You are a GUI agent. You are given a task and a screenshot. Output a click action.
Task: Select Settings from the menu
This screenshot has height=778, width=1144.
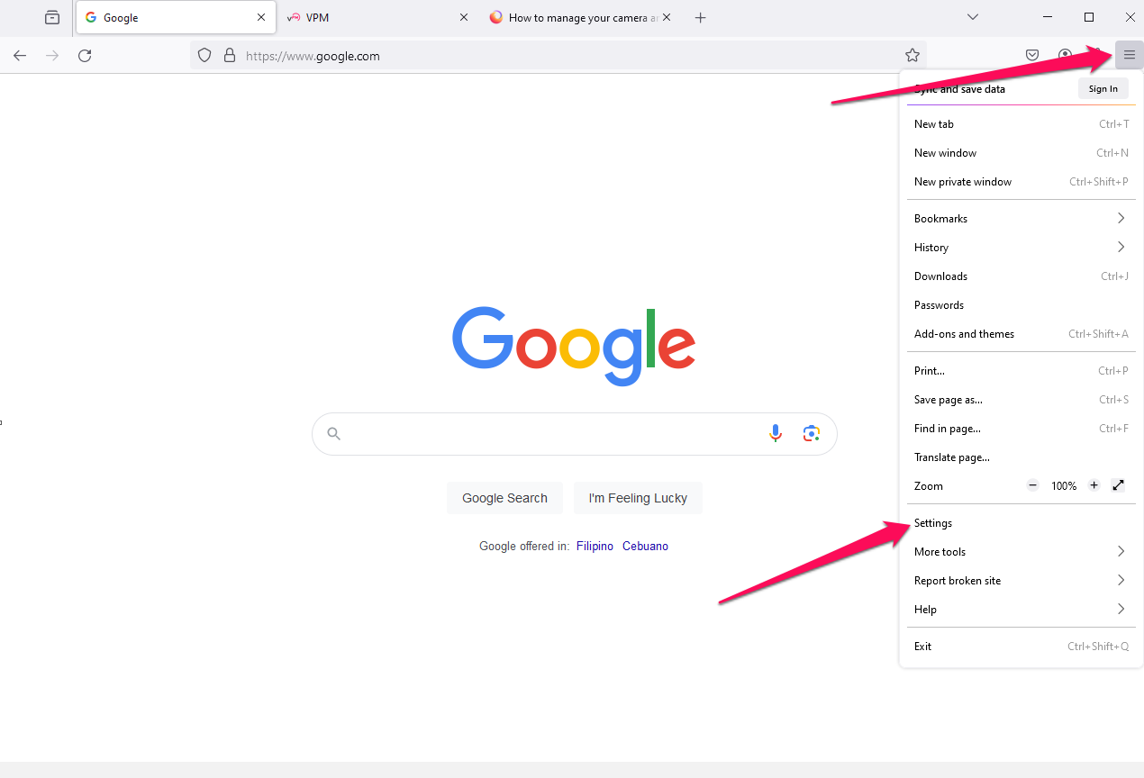click(933, 522)
